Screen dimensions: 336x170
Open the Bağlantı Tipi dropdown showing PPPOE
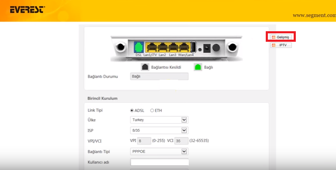159,151
